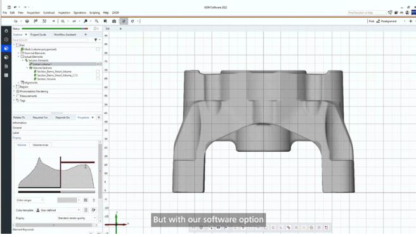Click the highlighted recalculate icon in toolbar
This screenshot has width=416, height=237.
(124, 21)
